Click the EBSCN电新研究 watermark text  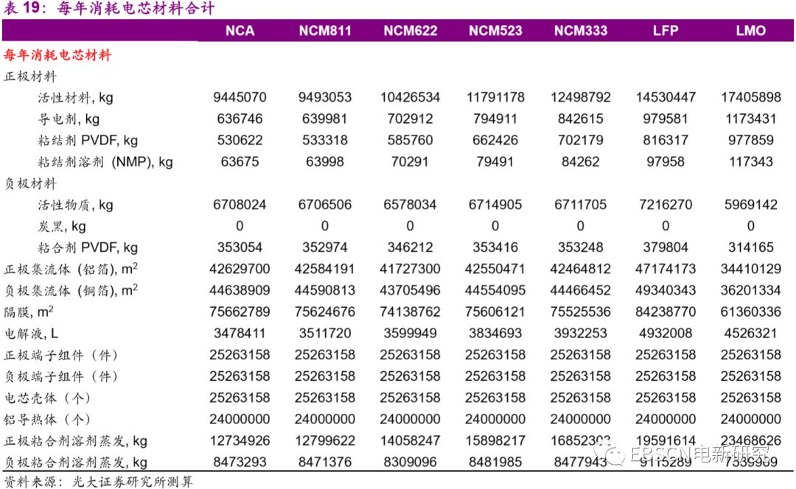tap(699, 454)
